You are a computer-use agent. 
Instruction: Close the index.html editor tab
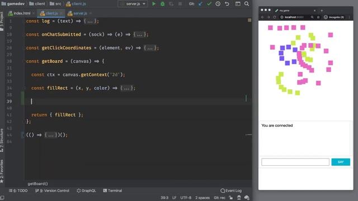[34, 13]
